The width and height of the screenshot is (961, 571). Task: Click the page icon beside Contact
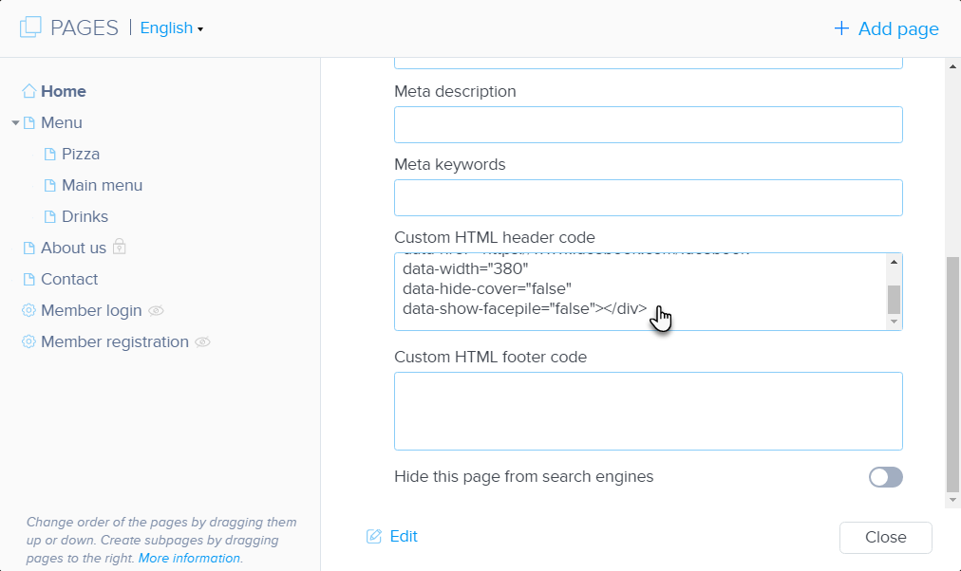click(x=28, y=280)
